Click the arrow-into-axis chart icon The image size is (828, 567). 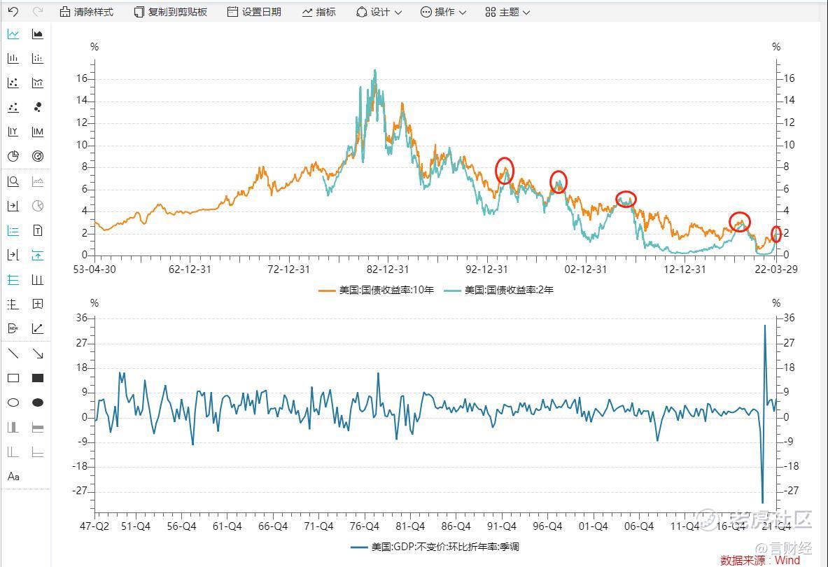click(x=13, y=206)
